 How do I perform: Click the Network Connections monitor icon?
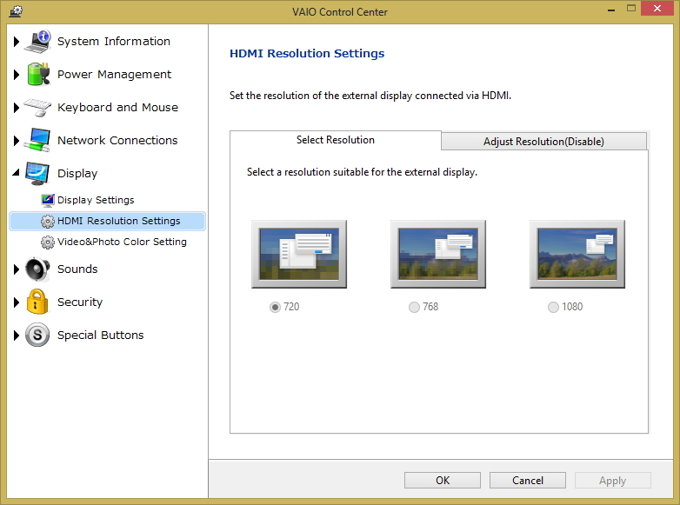37,140
